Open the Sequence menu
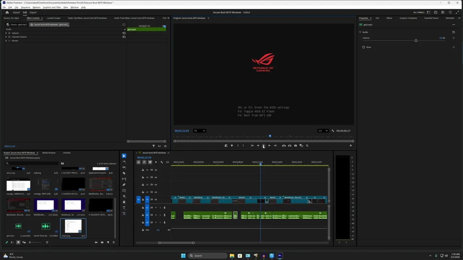The height and width of the screenshot is (260, 463). tap(25, 7)
